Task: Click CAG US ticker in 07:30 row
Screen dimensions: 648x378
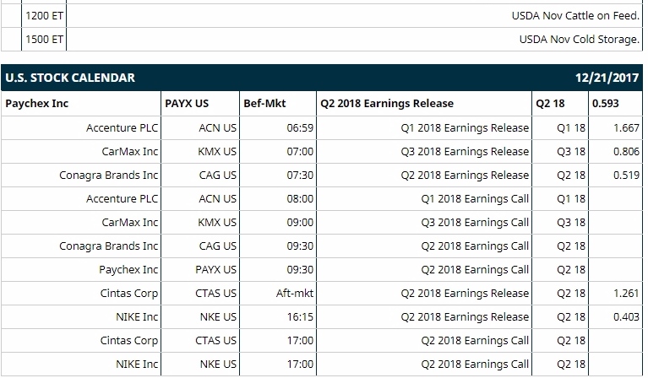Action: point(217,175)
